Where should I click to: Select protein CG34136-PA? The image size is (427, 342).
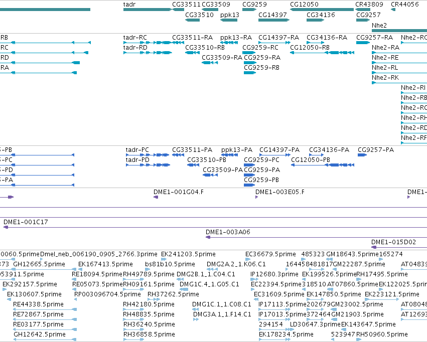click(317, 155)
